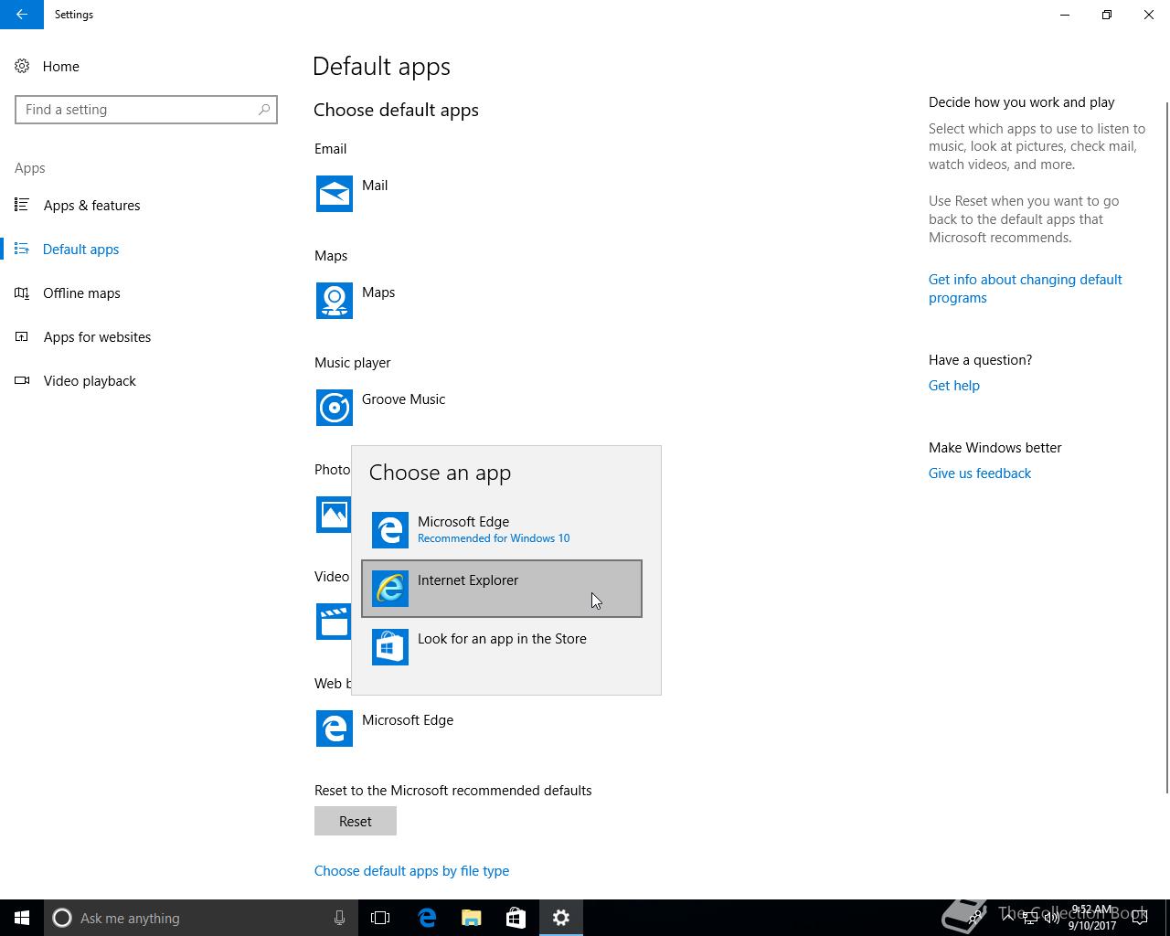1170x936 pixels.
Task: Select Offline maps icon in sidebar
Action: (x=22, y=293)
